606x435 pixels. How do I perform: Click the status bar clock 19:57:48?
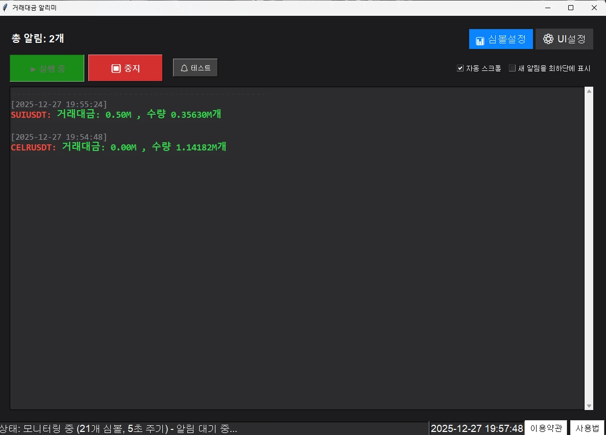(477, 428)
